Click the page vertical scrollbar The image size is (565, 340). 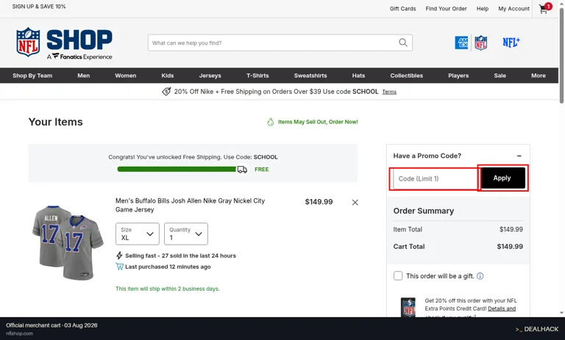coord(562,56)
